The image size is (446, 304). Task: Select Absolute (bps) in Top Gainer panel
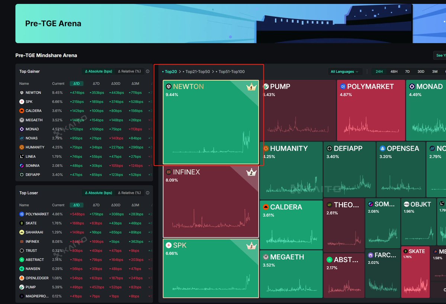[x=99, y=71]
